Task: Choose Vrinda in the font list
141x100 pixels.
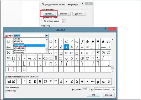Action: (30, 39)
